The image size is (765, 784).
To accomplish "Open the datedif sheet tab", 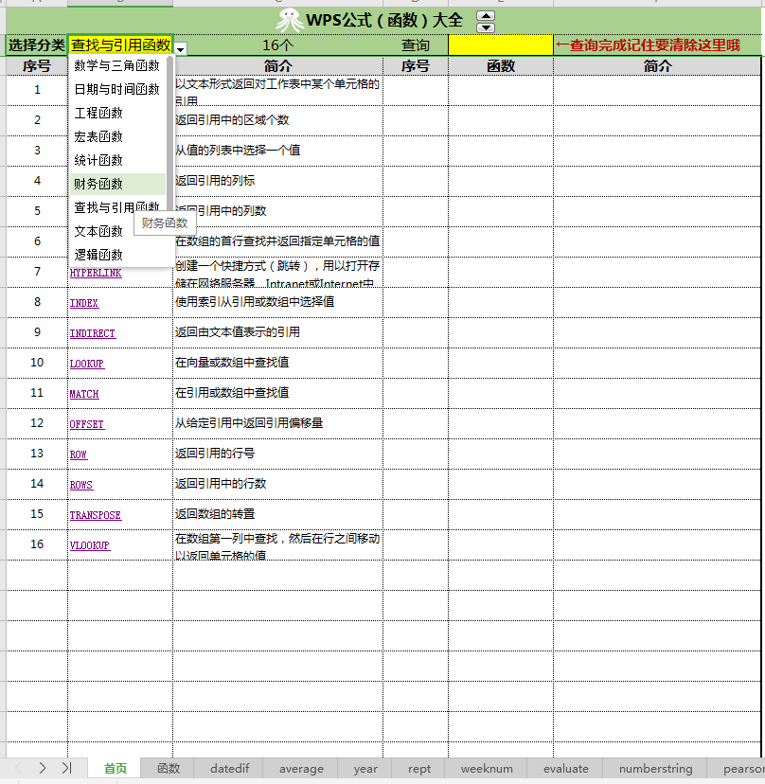I will [x=229, y=769].
